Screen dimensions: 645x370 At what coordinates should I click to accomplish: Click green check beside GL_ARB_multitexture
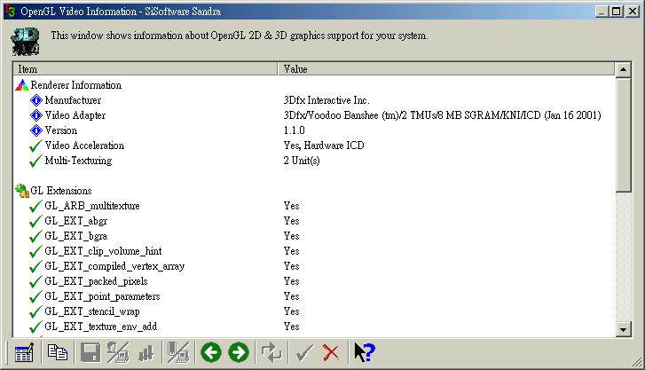(x=35, y=206)
